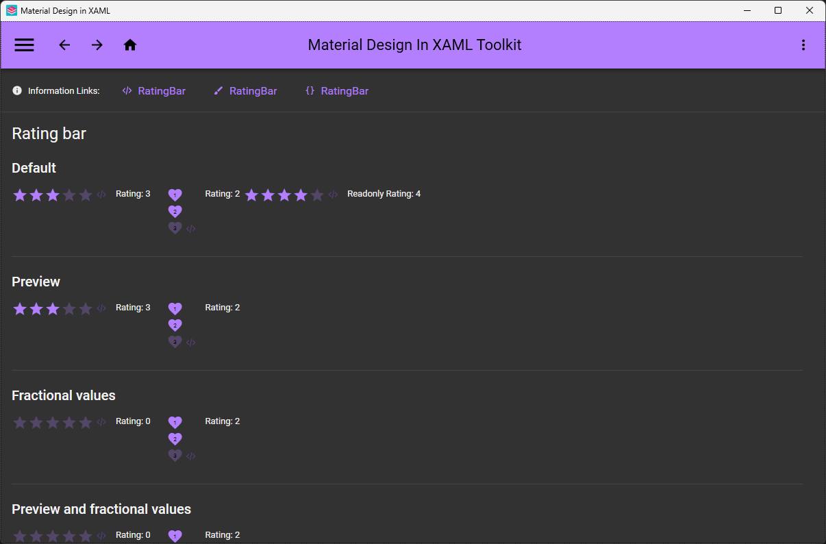Click 'Preview and fractional values' heading
826x544 pixels.
click(x=101, y=509)
